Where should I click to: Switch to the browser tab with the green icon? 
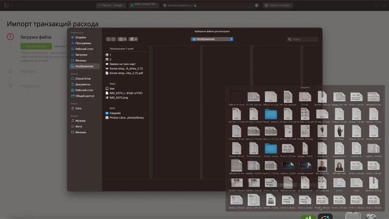(x=143, y=5)
